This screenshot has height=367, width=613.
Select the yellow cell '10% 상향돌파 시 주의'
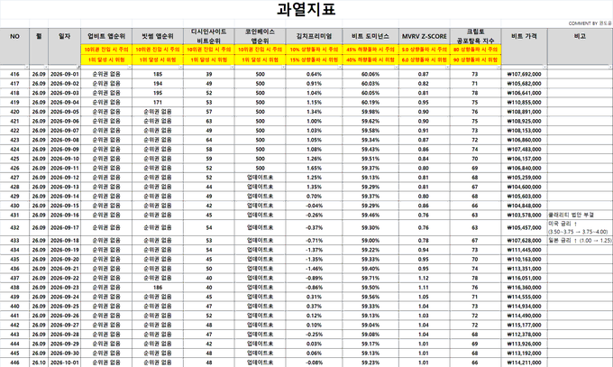click(314, 50)
